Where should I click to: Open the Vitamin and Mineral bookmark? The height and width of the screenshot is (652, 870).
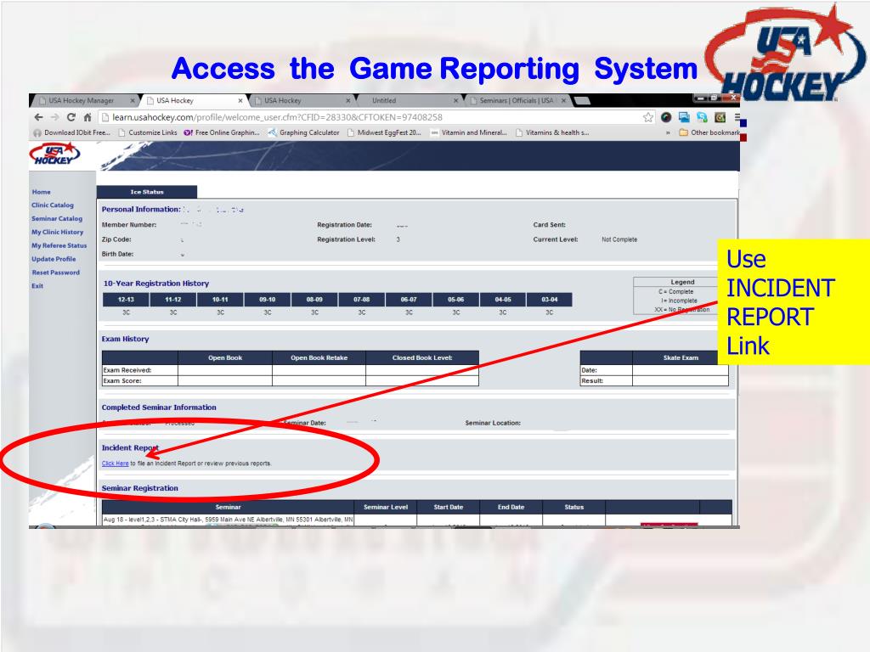[x=469, y=132]
